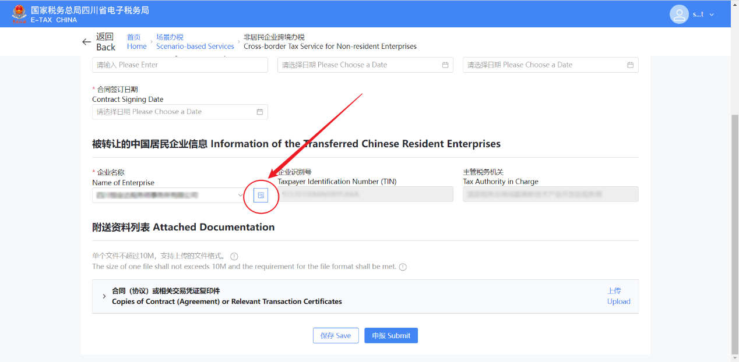This screenshot has width=739, height=362.
Task: Click the circled details icon beside enterprise name
Action: 261,196
